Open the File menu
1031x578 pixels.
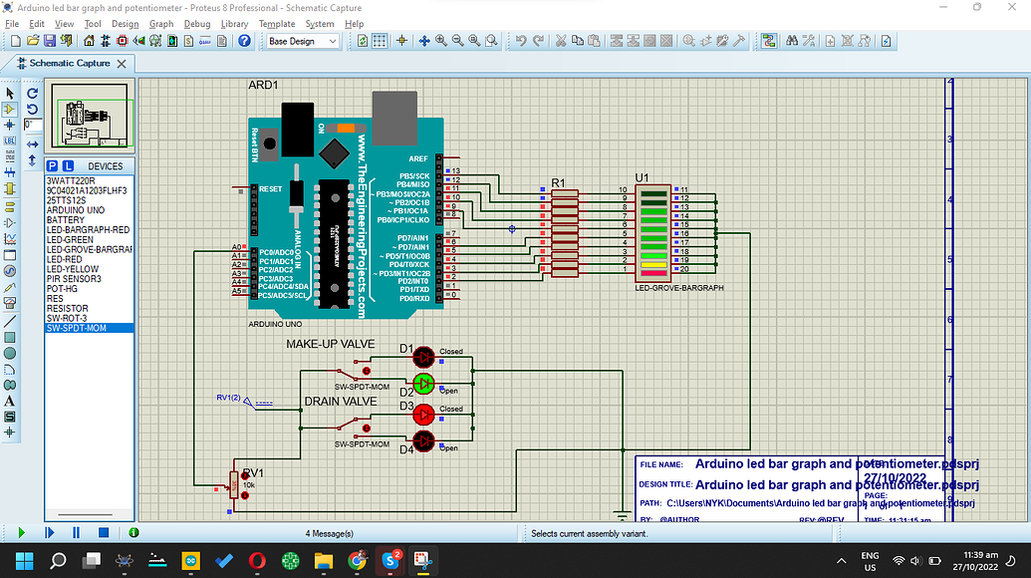click(12, 24)
